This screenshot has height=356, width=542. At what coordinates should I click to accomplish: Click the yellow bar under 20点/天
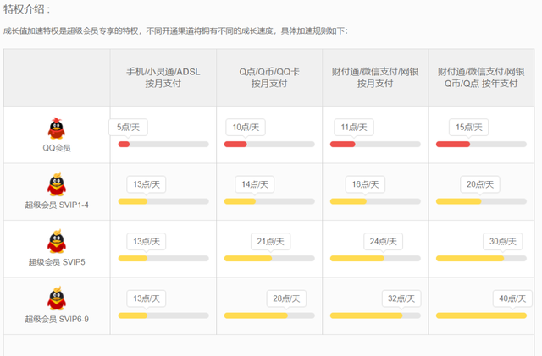click(481, 201)
